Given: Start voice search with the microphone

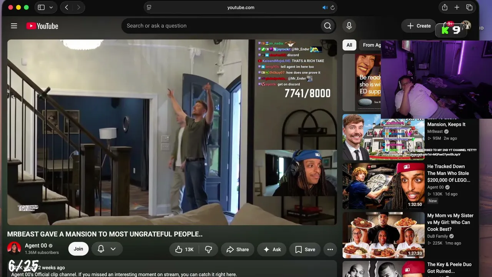Looking at the screenshot, I should [349, 26].
